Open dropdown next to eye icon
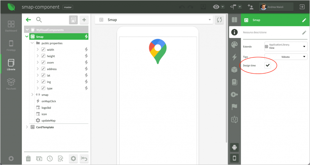This screenshot has width=310, height=165. tap(223, 7)
